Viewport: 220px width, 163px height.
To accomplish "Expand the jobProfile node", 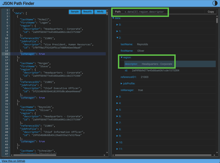I will point(121,84).
